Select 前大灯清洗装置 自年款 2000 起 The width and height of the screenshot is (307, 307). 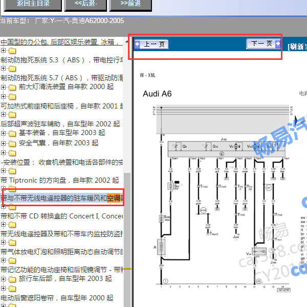click(x=66, y=86)
